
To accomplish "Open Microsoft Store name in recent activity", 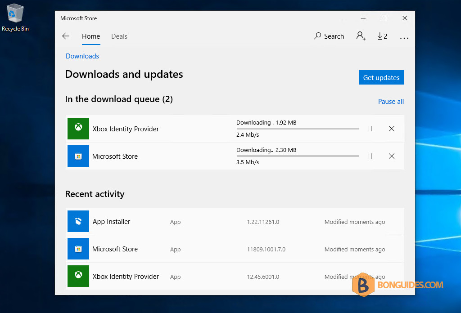I will 115,249.
